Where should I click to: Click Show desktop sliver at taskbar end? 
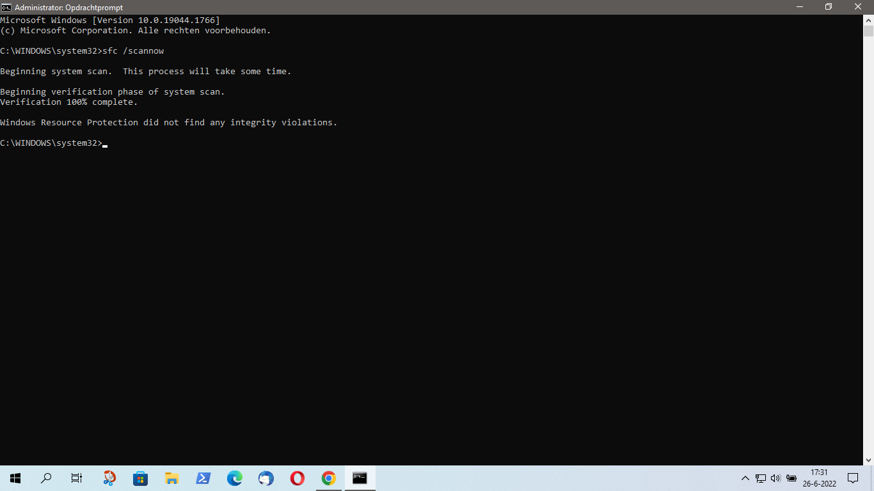tap(872, 478)
